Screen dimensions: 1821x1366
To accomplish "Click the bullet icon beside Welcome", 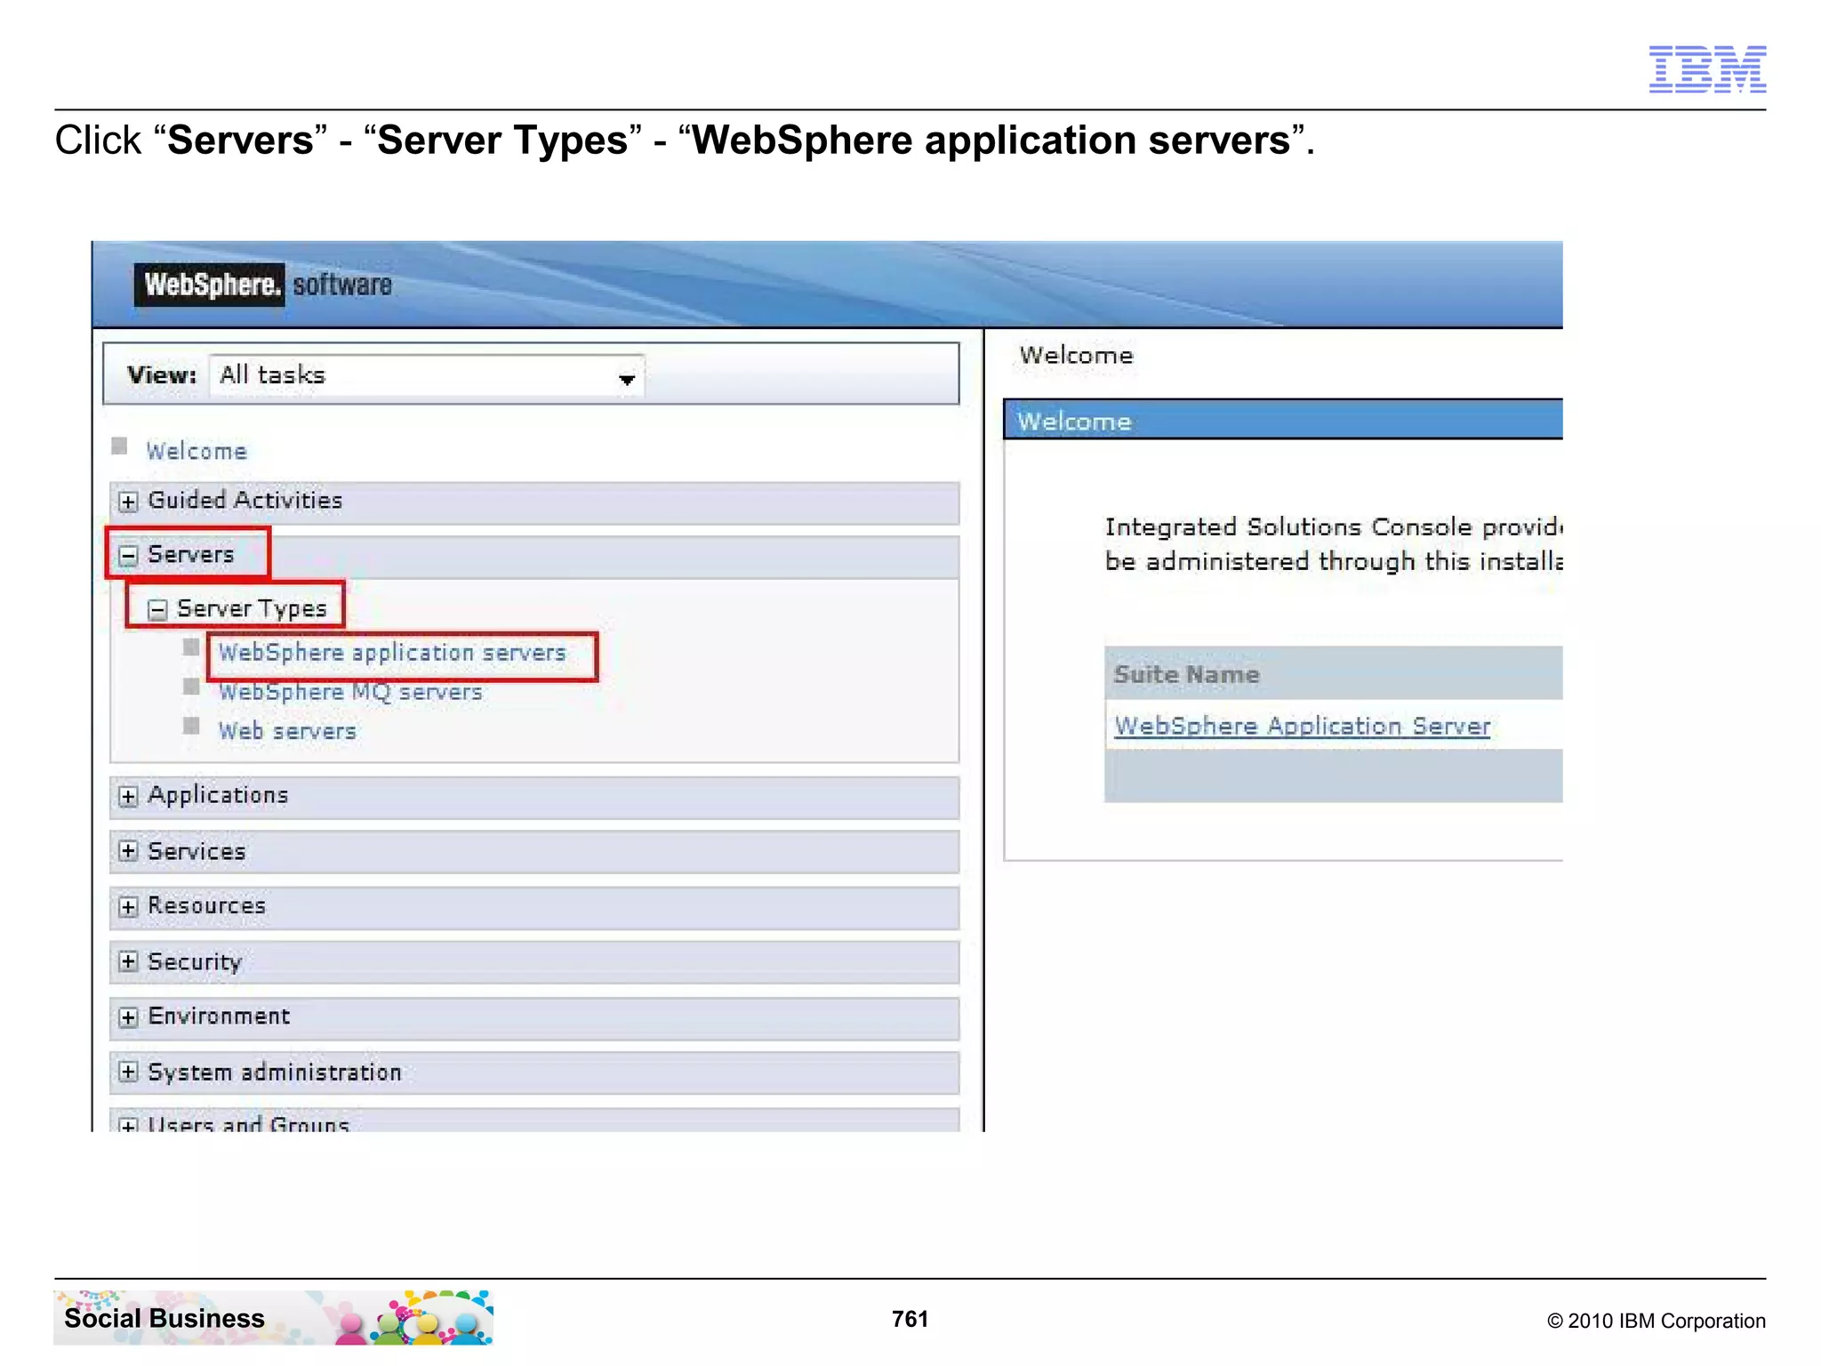I will pos(119,446).
